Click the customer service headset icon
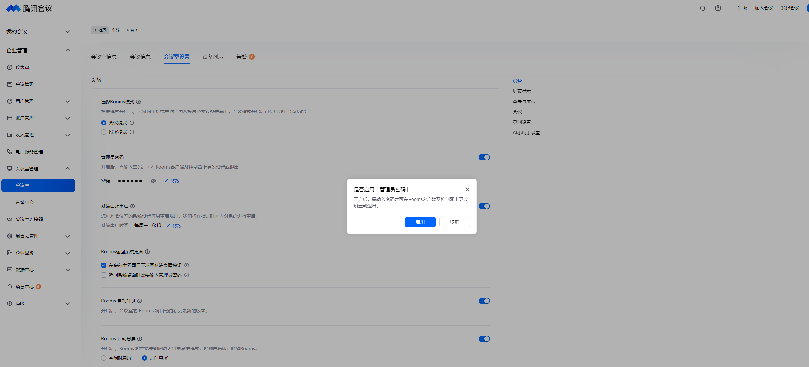 (x=702, y=8)
